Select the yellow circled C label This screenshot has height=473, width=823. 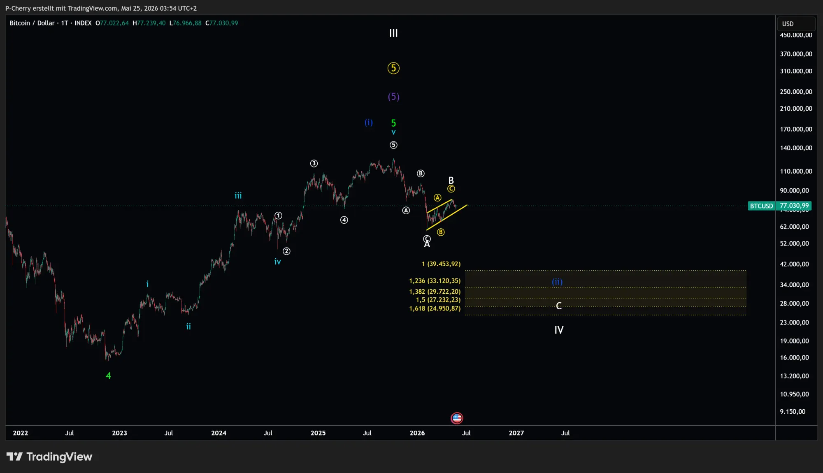pos(451,189)
